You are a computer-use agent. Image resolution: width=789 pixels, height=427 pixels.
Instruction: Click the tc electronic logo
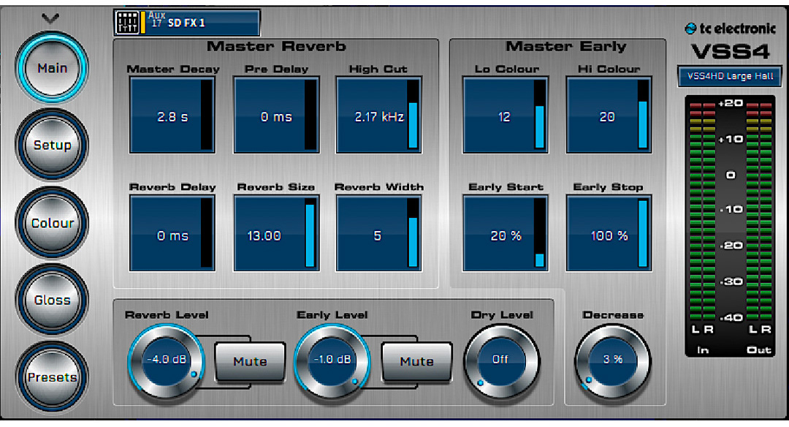[x=730, y=29]
